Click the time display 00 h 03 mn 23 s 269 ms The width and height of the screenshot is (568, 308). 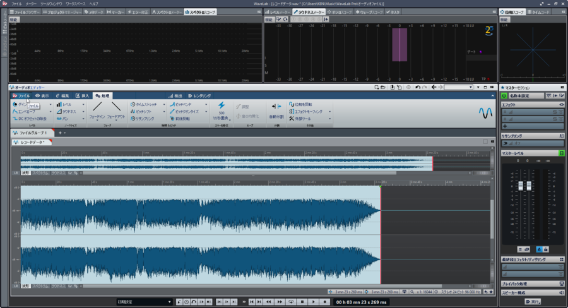361,302
